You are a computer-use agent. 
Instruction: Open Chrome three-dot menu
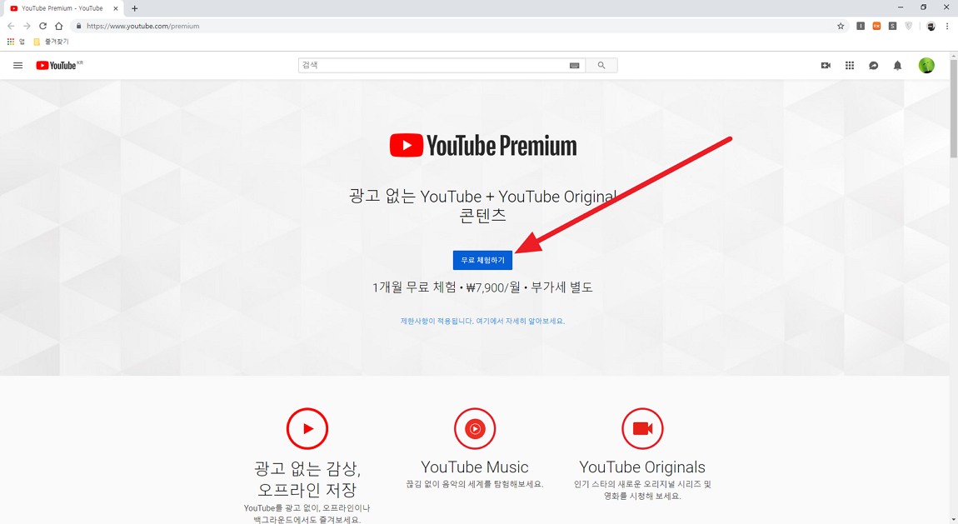coord(947,26)
